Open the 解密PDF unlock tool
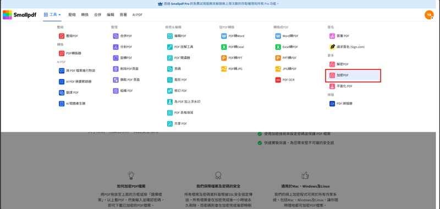The image size is (440, 209). pos(339,64)
